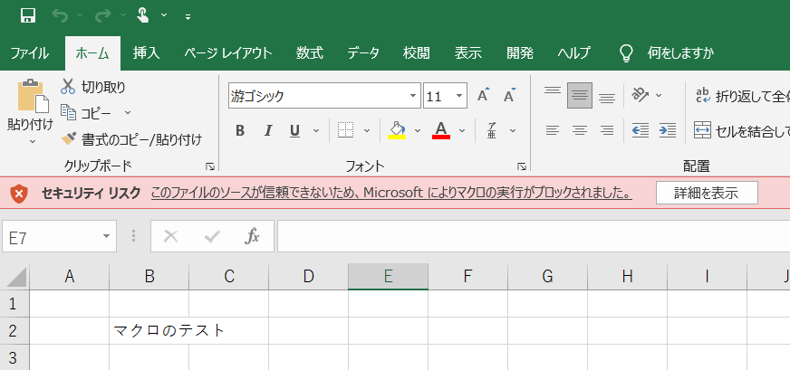Click the security risk message link
This screenshot has width=790, height=370.
coord(391,193)
